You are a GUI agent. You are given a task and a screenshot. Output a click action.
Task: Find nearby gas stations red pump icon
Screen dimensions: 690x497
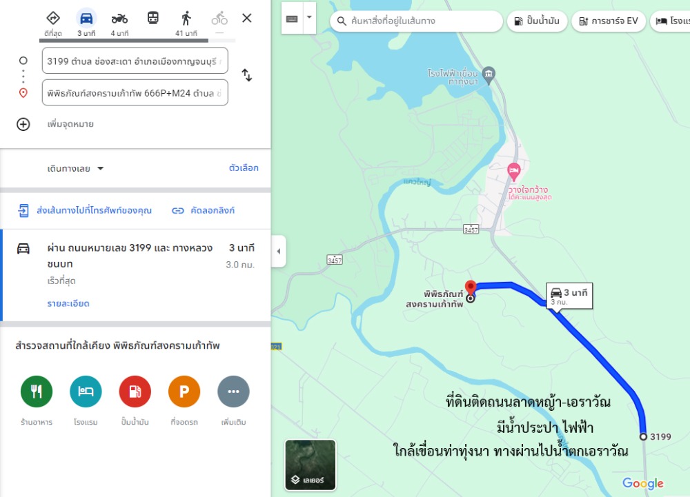[x=135, y=391]
